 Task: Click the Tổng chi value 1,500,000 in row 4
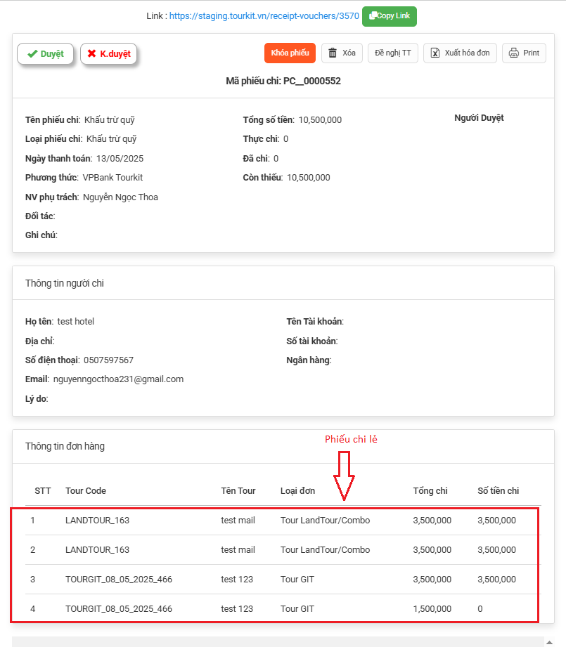tap(432, 609)
